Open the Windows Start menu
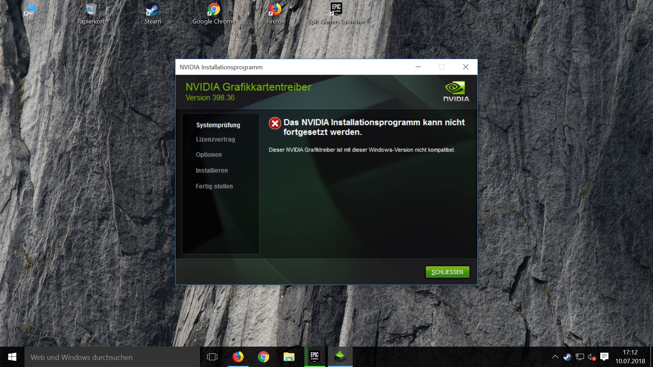 (x=12, y=357)
